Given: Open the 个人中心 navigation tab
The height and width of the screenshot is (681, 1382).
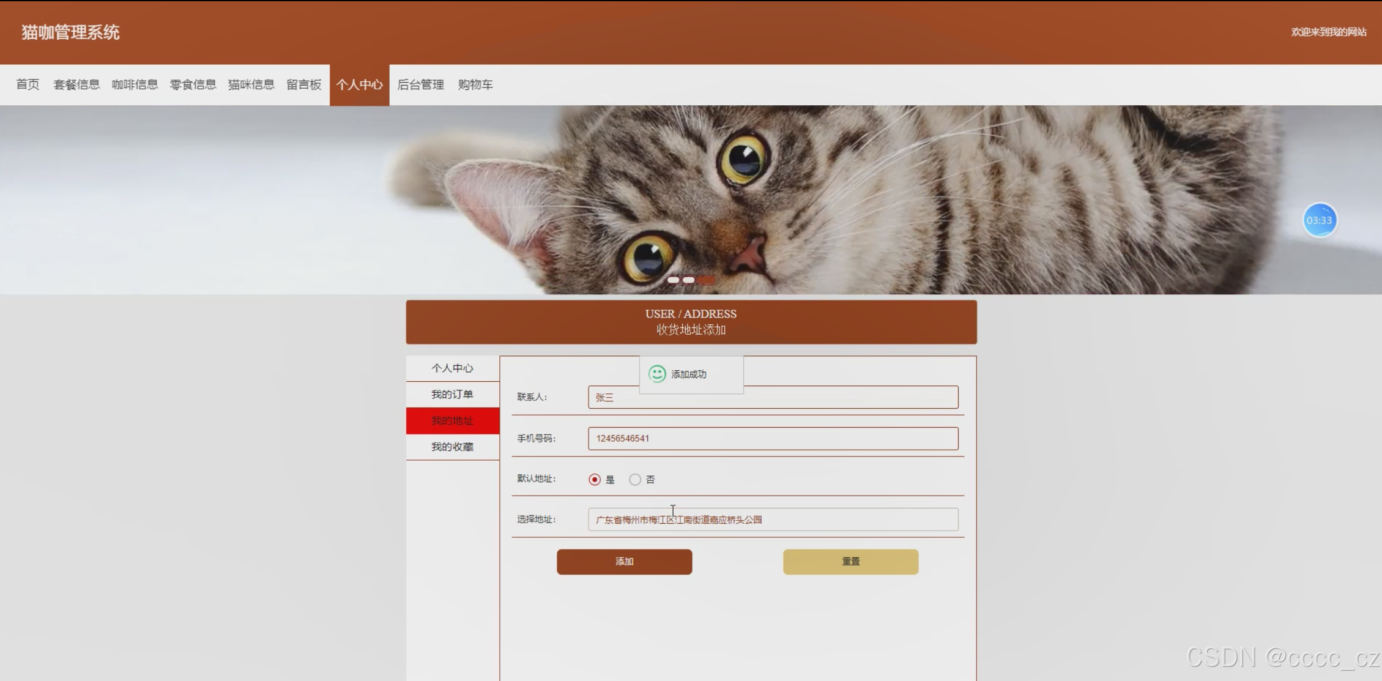Looking at the screenshot, I should [x=359, y=85].
